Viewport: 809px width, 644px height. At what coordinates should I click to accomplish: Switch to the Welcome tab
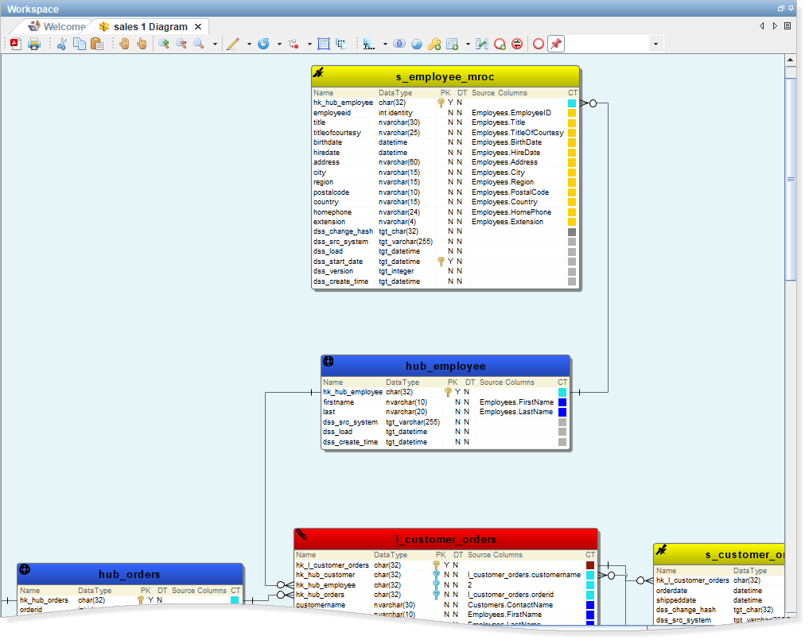pyautogui.click(x=64, y=26)
